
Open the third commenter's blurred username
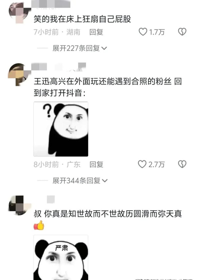(x=51, y=199)
